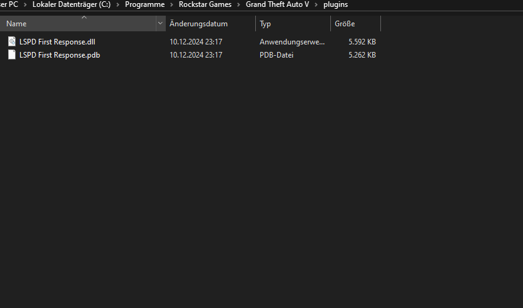Go to the Programme breadcrumb folder
The height and width of the screenshot is (308, 523).
[x=145, y=5]
